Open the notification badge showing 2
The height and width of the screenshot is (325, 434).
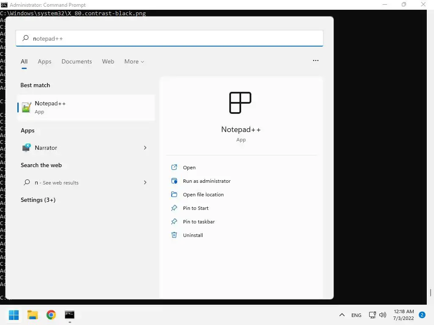422,315
